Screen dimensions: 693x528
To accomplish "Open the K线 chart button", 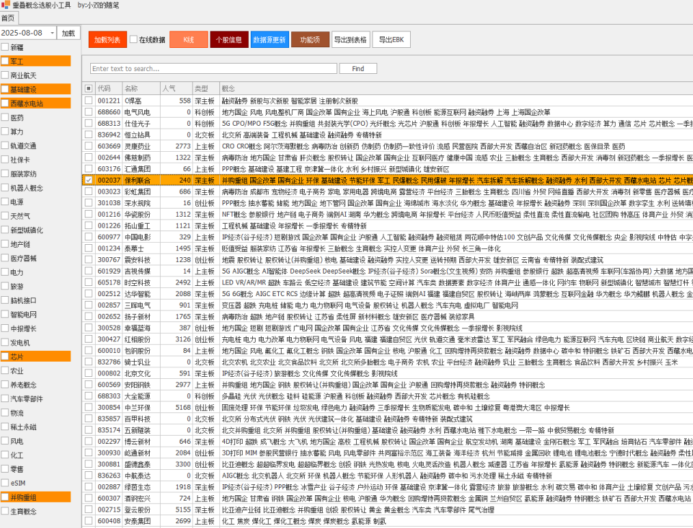I will point(189,40).
